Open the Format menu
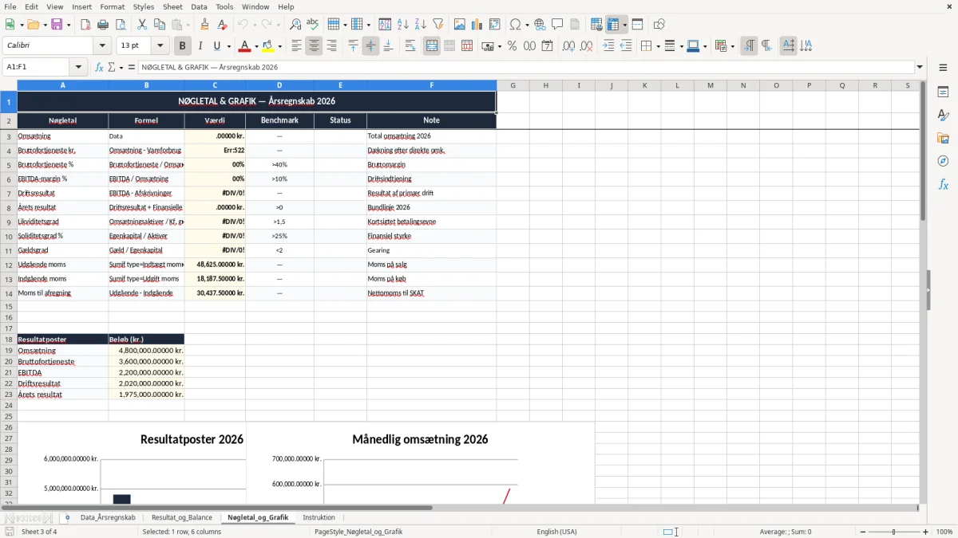The image size is (958, 538). point(112,6)
